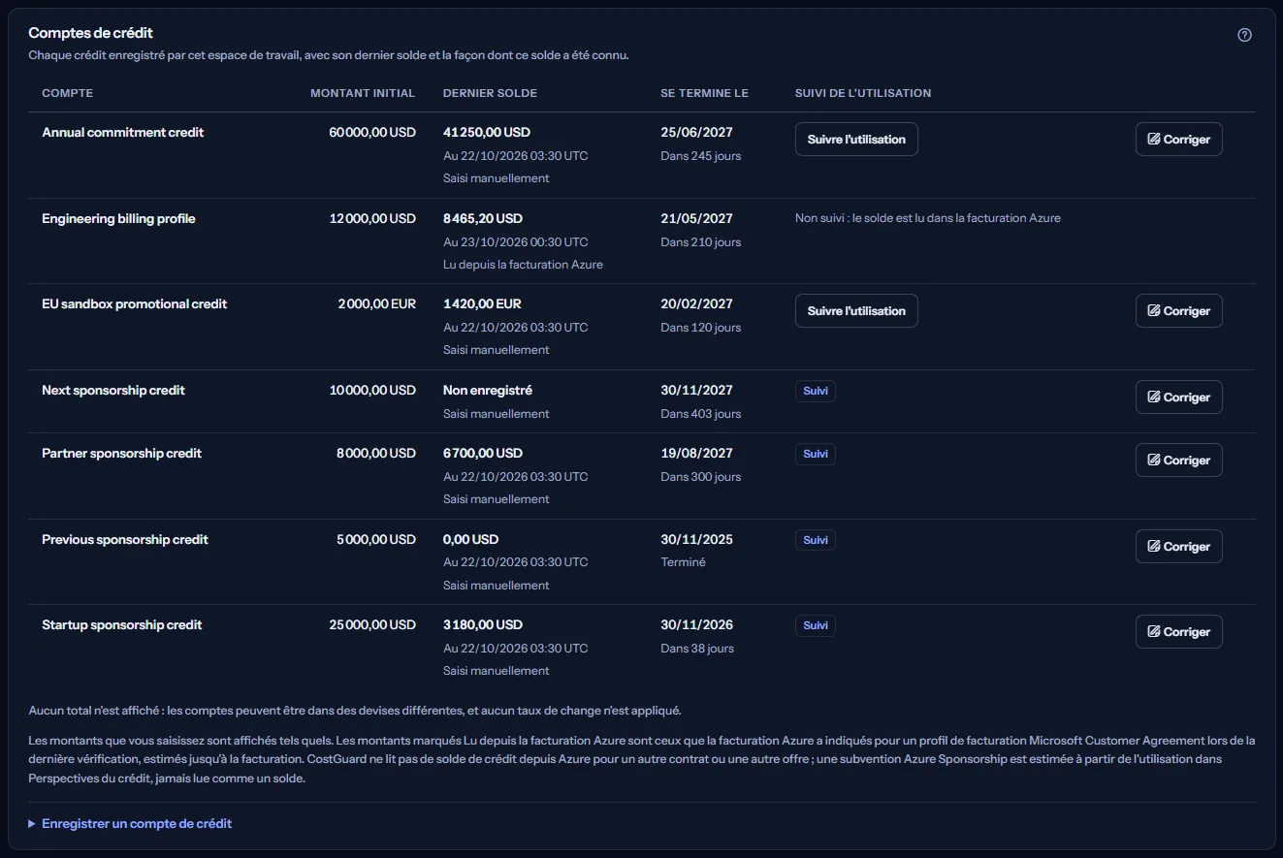Select the Previous sponsorship credit account name
Viewport: 1283px width, 858px height.
[x=125, y=539]
